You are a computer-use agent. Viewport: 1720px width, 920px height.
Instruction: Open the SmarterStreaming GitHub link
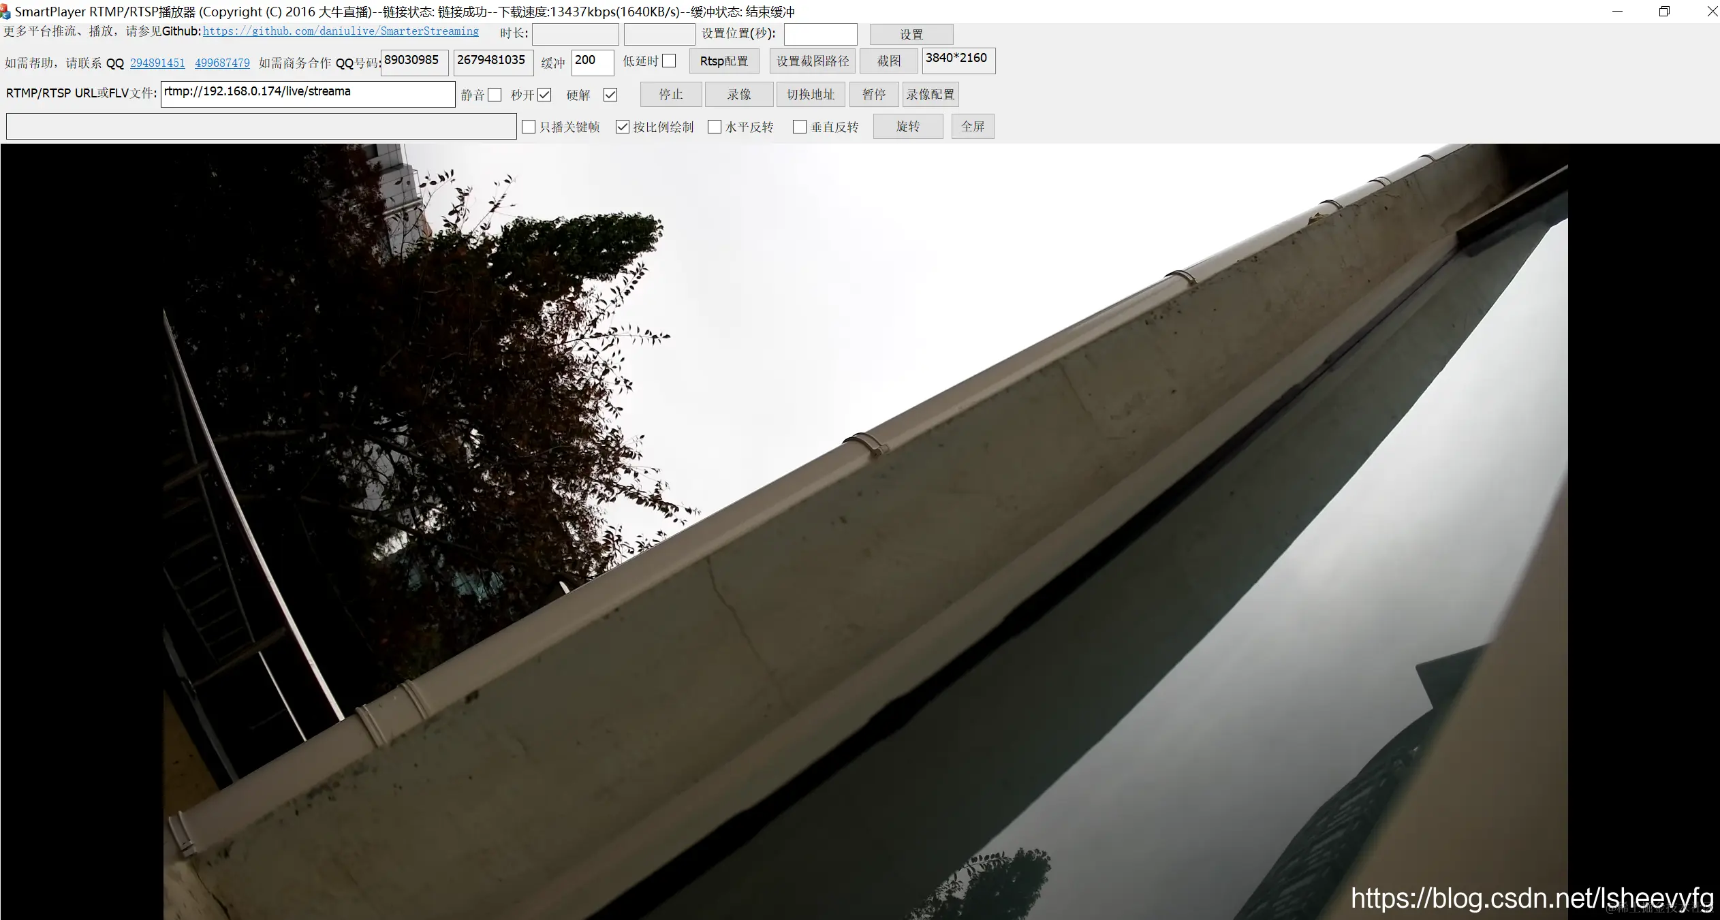pos(341,31)
